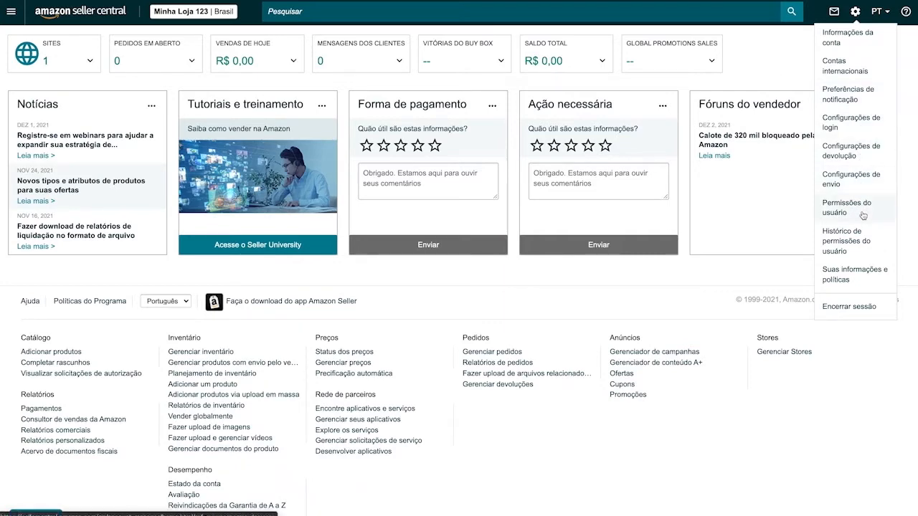Open Novos tipos e atributos news headline
This screenshot has width=918, height=516.
pos(81,186)
